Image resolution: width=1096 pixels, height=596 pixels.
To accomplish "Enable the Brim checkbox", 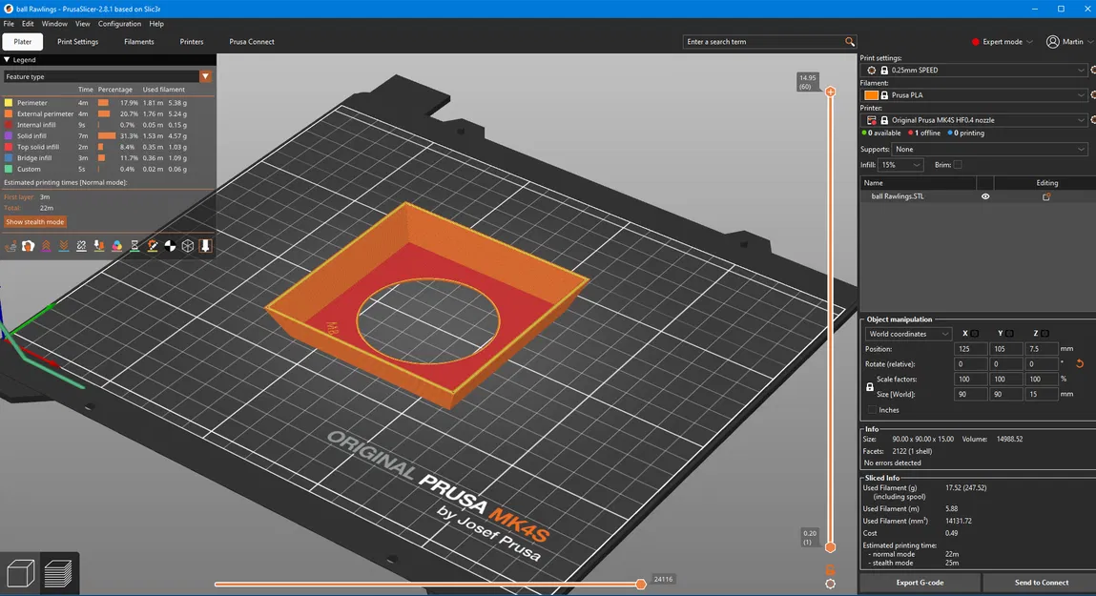I will pyautogui.click(x=957, y=164).
